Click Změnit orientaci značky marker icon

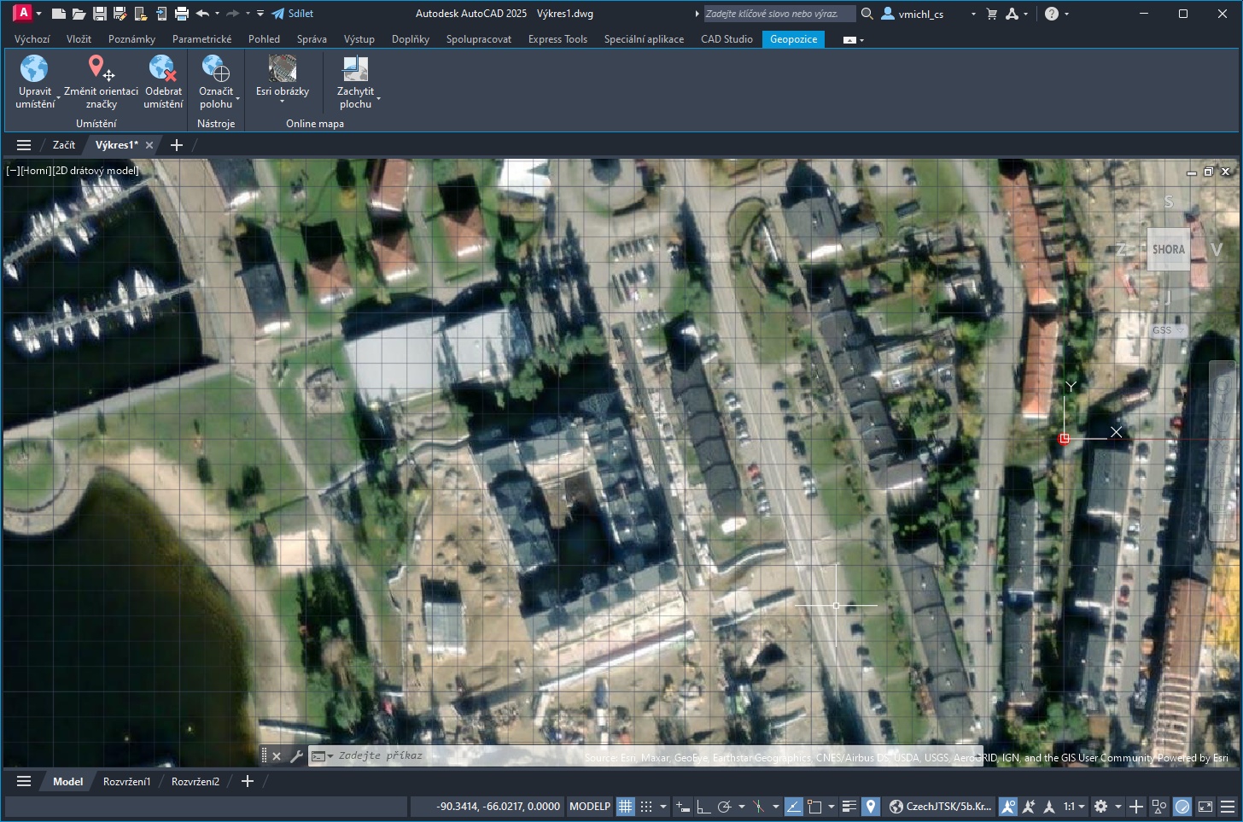(101, 68)
